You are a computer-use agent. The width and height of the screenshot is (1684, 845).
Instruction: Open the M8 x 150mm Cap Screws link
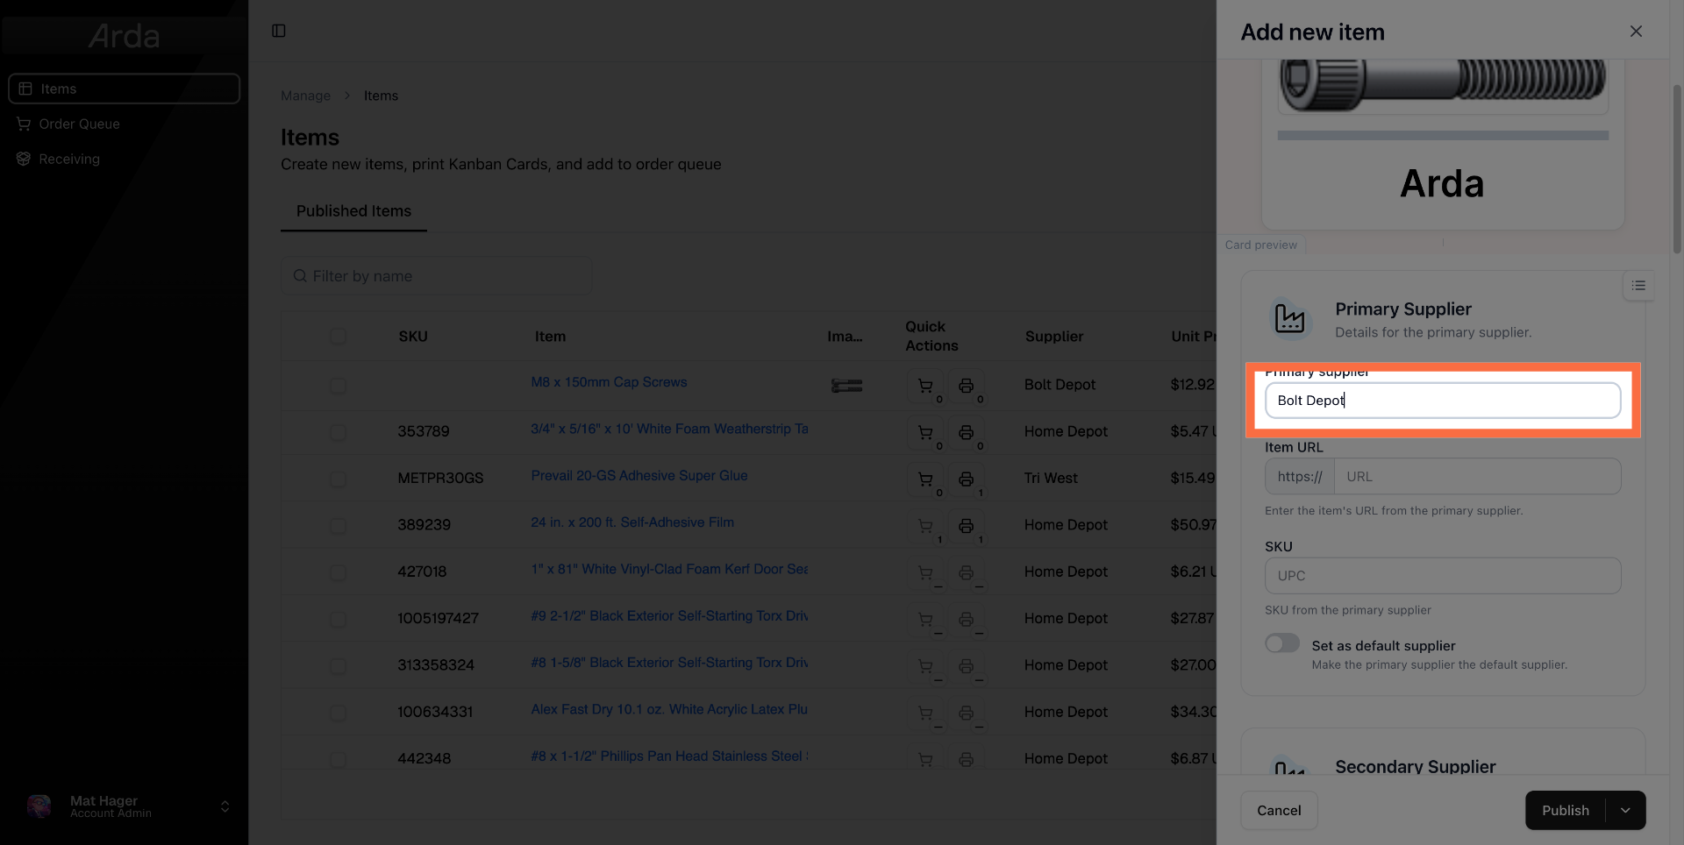609,382
